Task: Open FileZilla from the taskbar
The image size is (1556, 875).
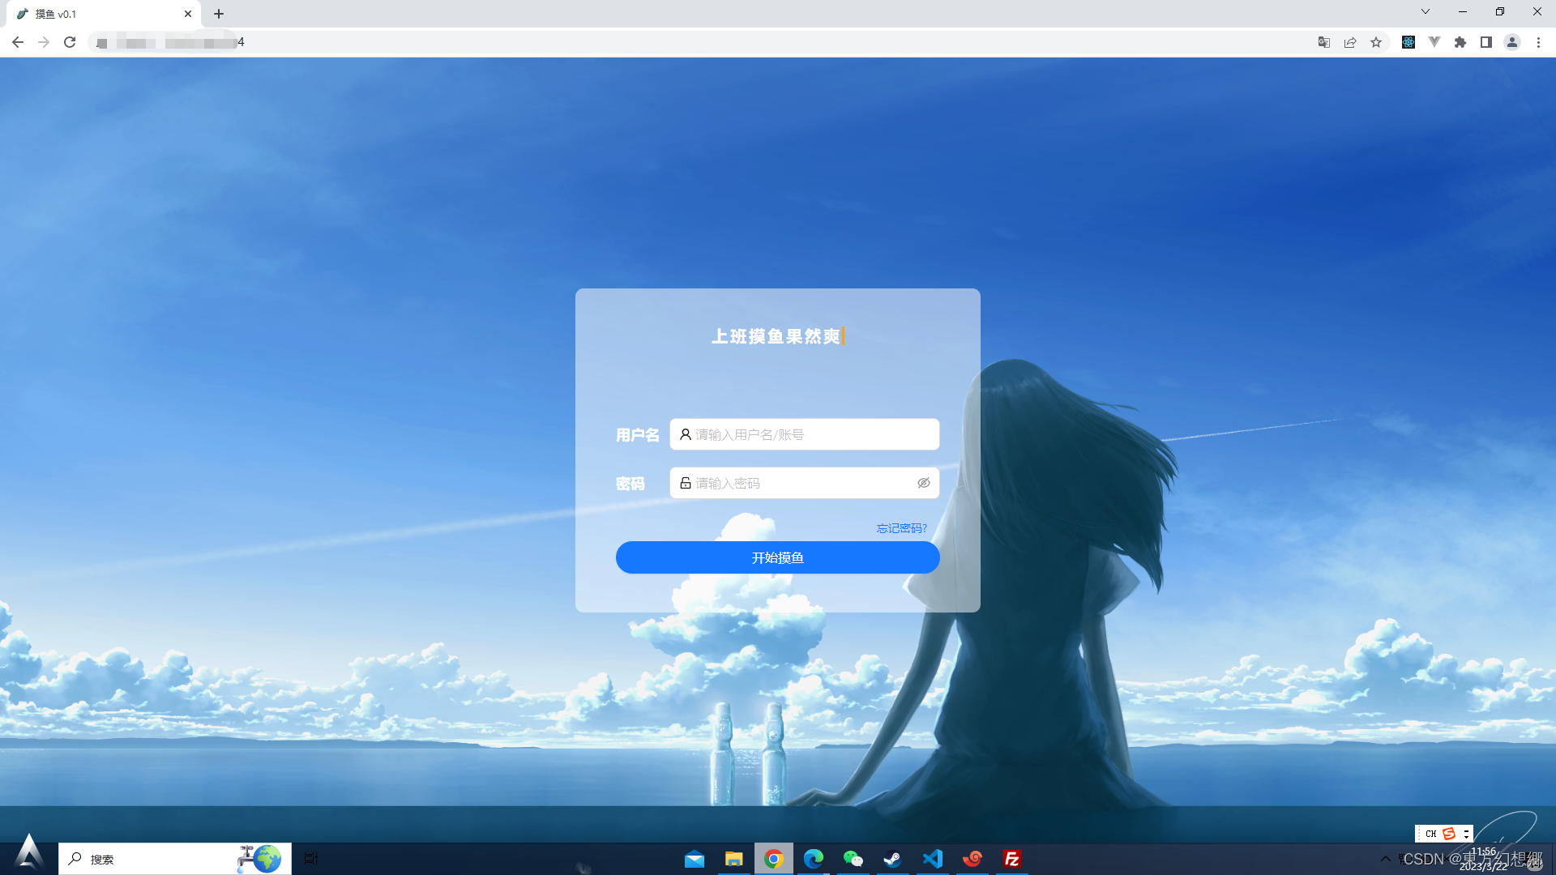Action: 1012,859
